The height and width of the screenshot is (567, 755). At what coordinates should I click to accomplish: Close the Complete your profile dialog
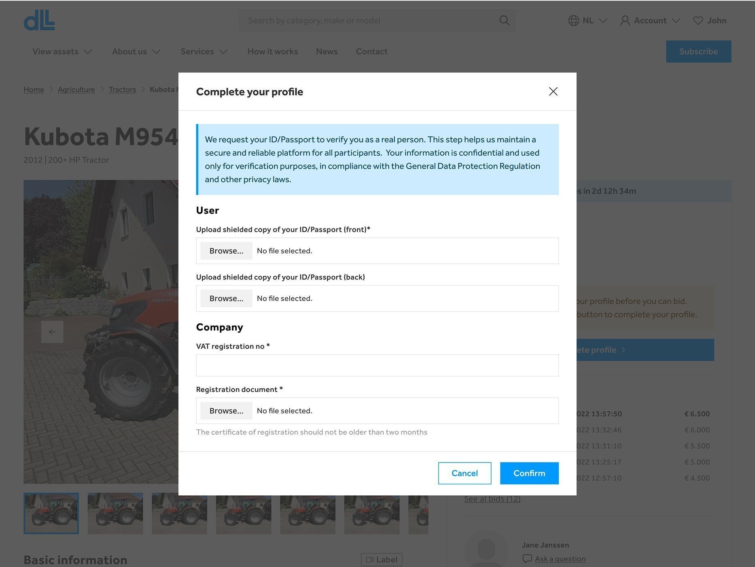tap(553, 92)
